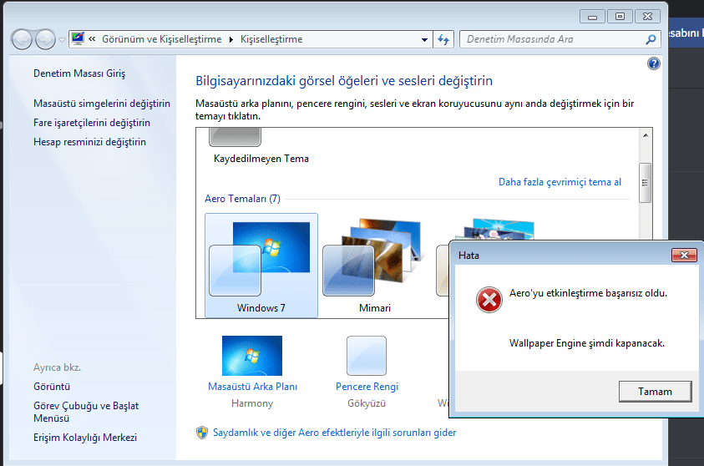The image size is (704, 466).
Task: Click the Harmony wallpaper name text
Action: tap(252, 403)
